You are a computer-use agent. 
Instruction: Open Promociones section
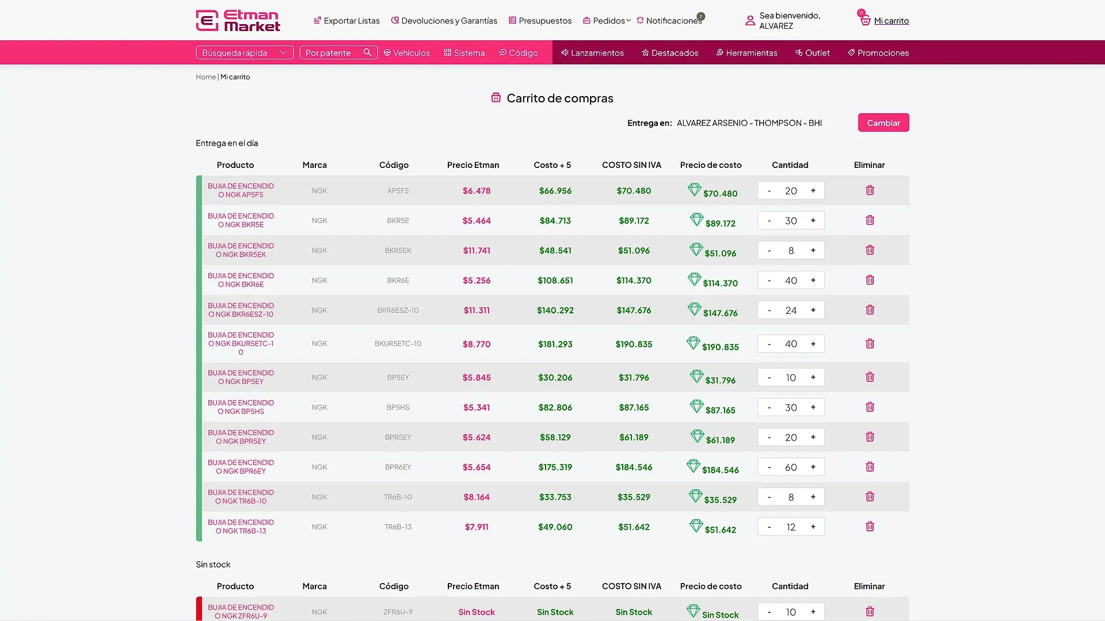(x=878, y=53)
